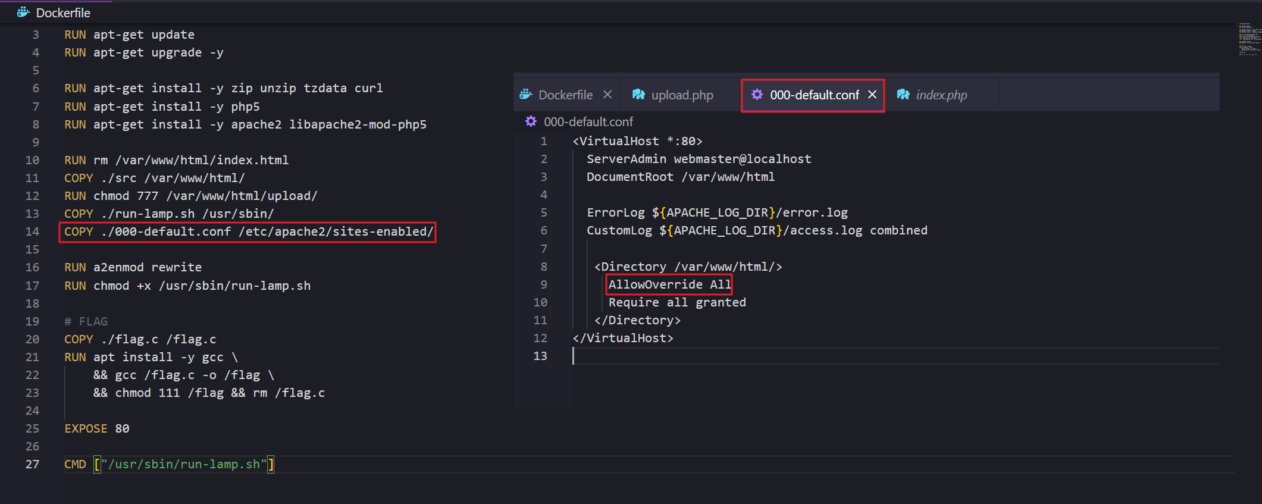Select the Dockerfile tab in inner editor
The height and width of the screenshot is (504, 1262).
click(565, 95)
